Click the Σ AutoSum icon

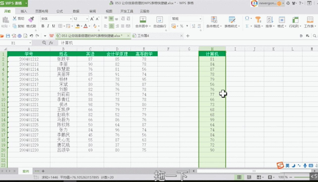pos(247,26)
